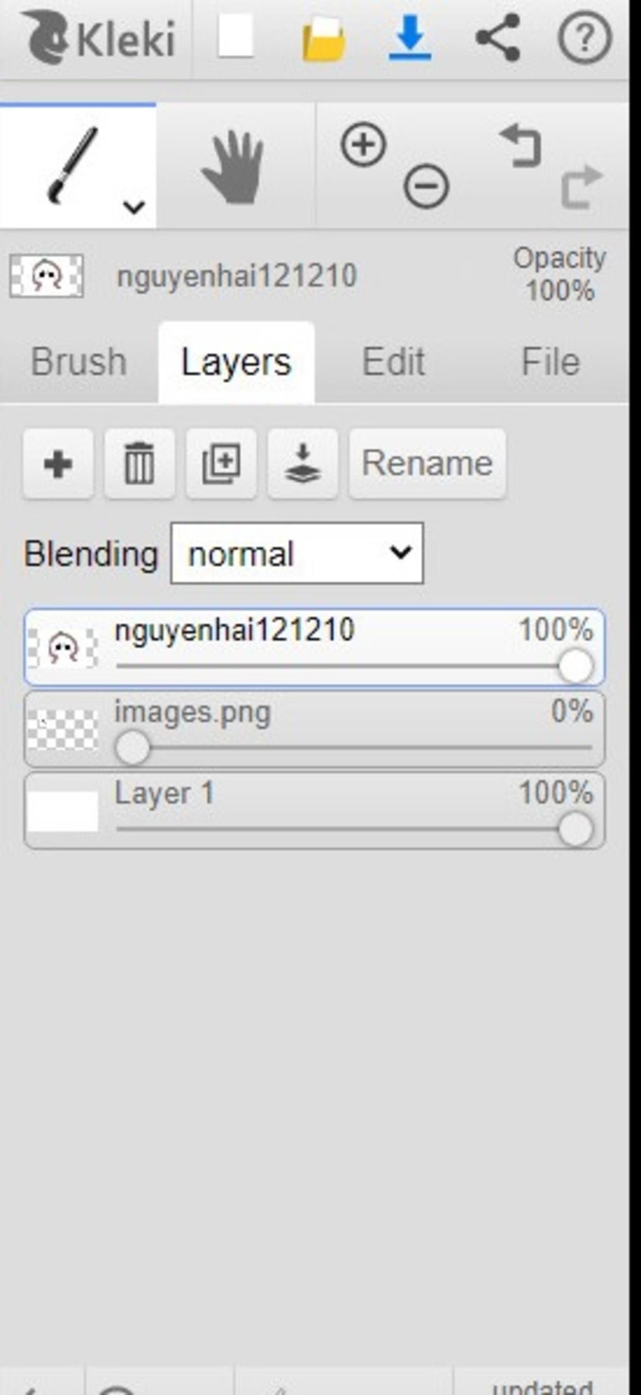
Task: Click the Share icon
Action: coord(498,38)
